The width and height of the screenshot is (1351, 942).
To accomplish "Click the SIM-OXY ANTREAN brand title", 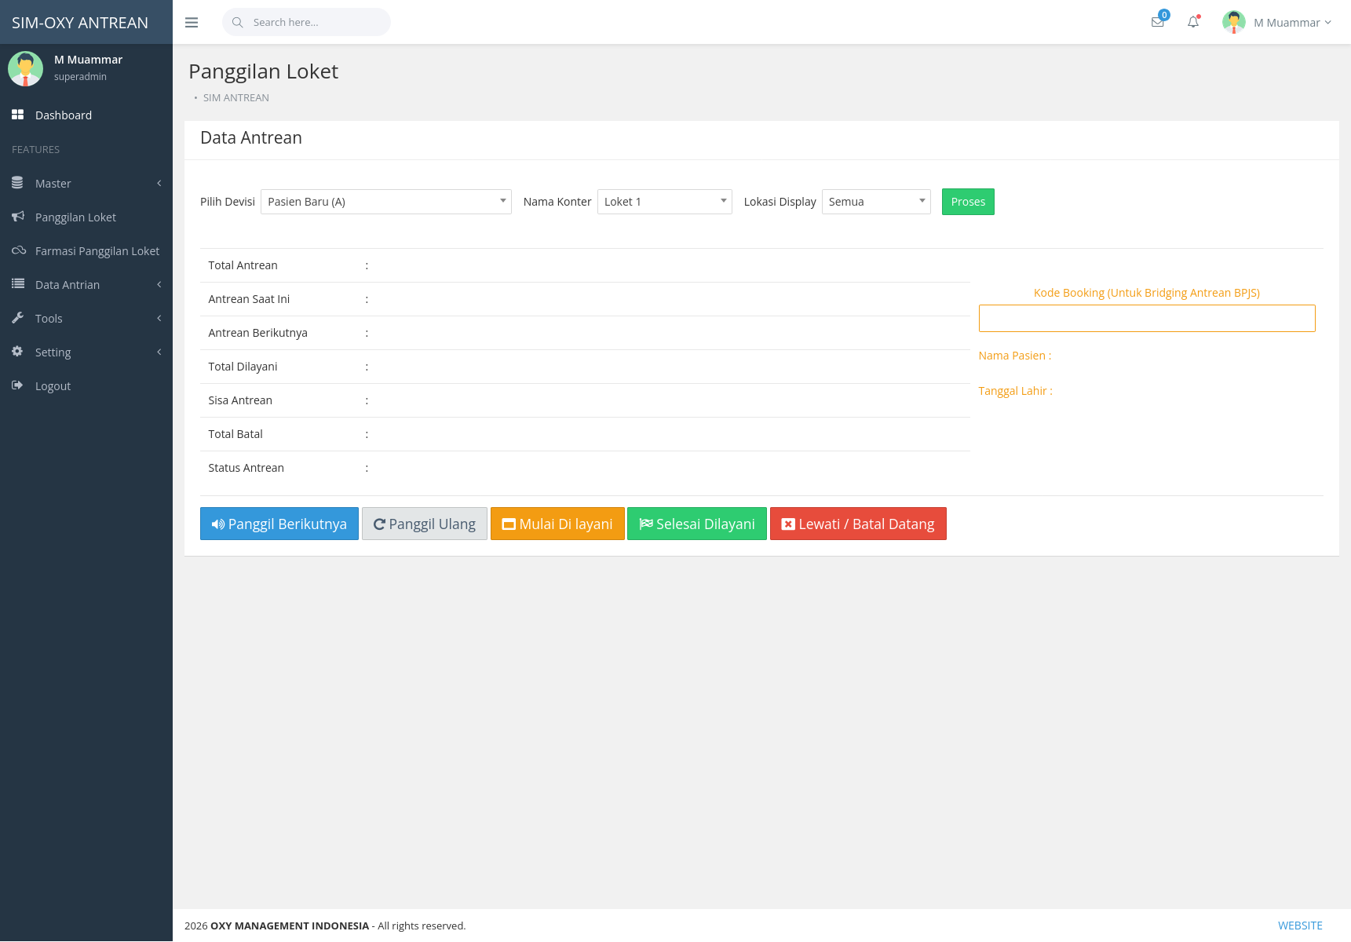I will pyautogui.click(x=80, y=23).
